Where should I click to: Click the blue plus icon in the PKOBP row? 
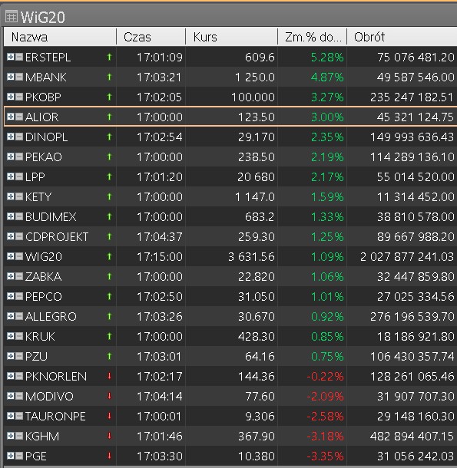coord(11,97)
